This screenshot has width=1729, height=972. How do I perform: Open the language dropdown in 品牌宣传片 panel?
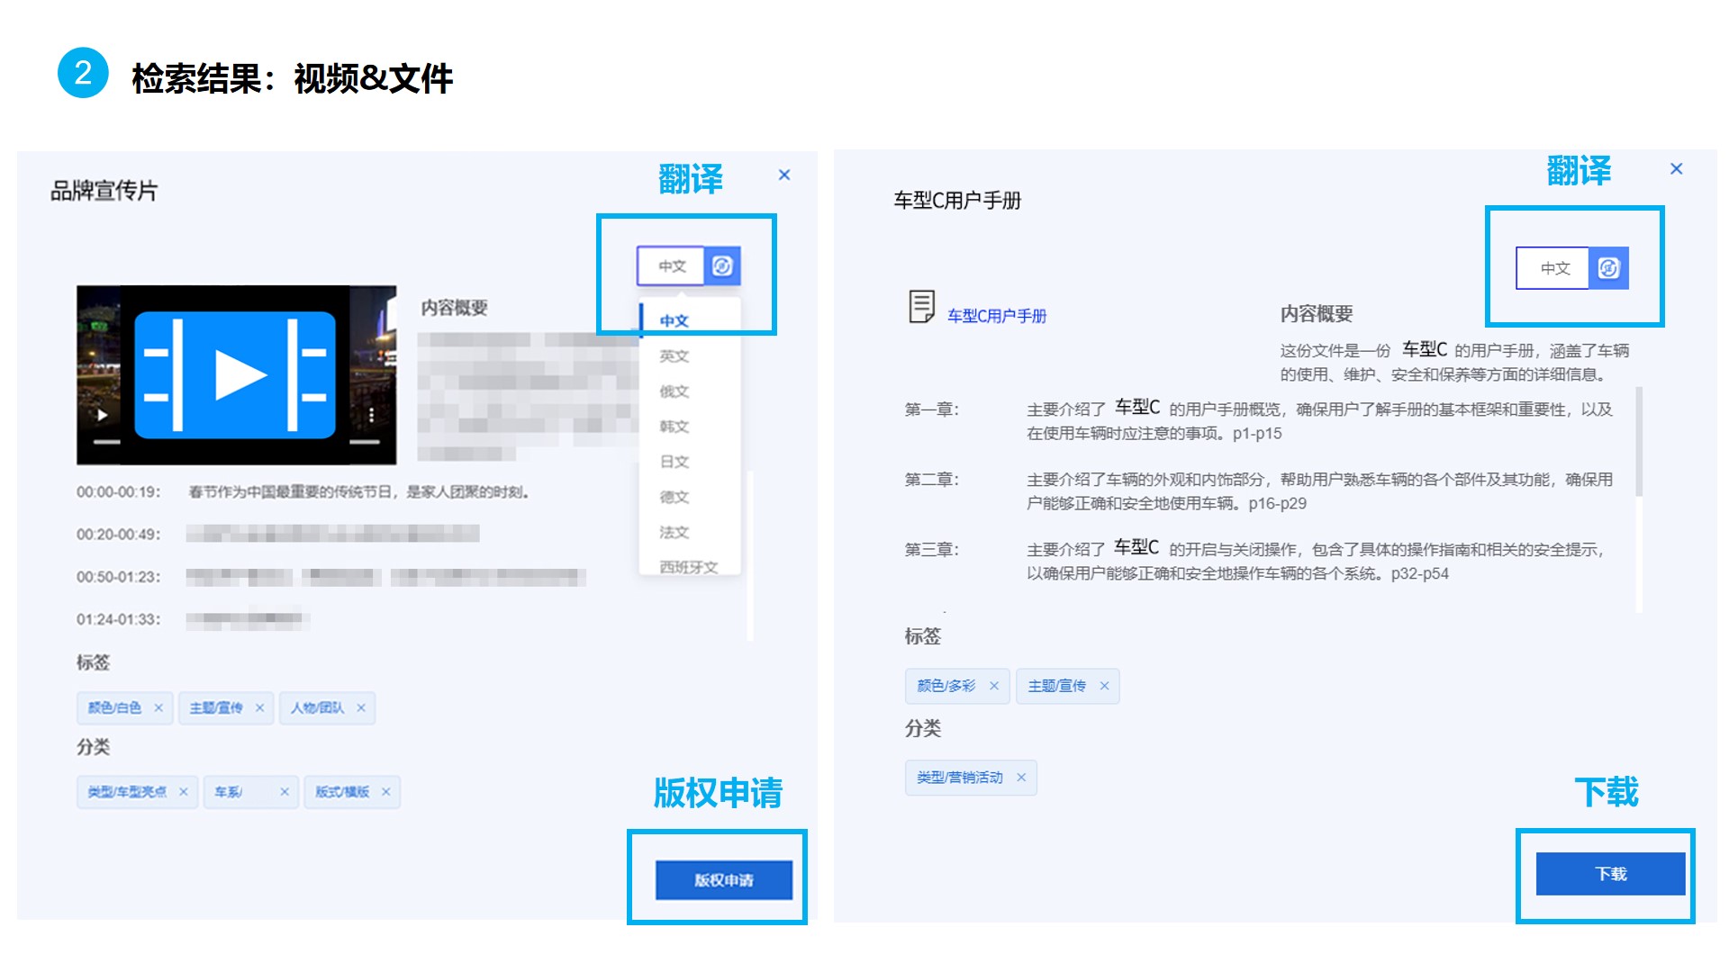[671, 266]
